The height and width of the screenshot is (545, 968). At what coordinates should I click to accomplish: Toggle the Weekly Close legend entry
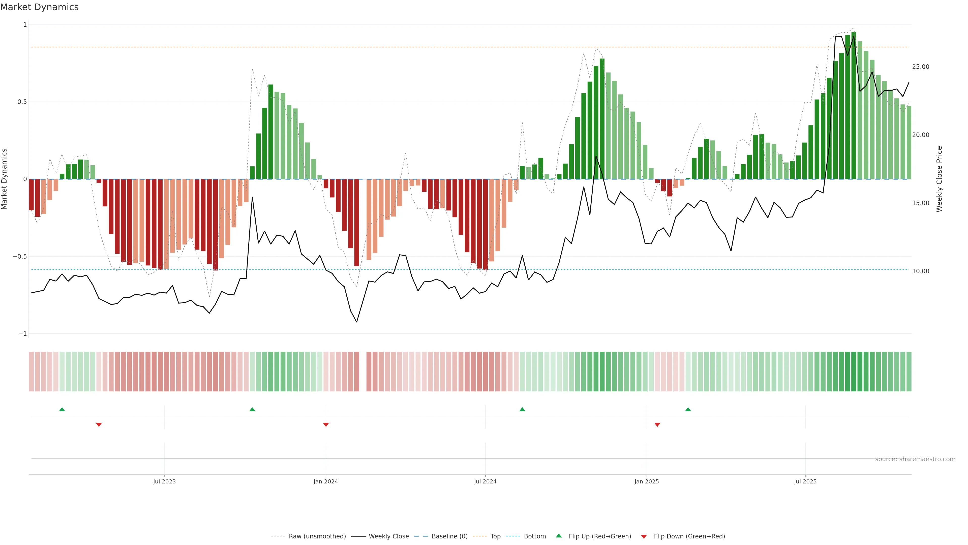click(x=388, y=536)
